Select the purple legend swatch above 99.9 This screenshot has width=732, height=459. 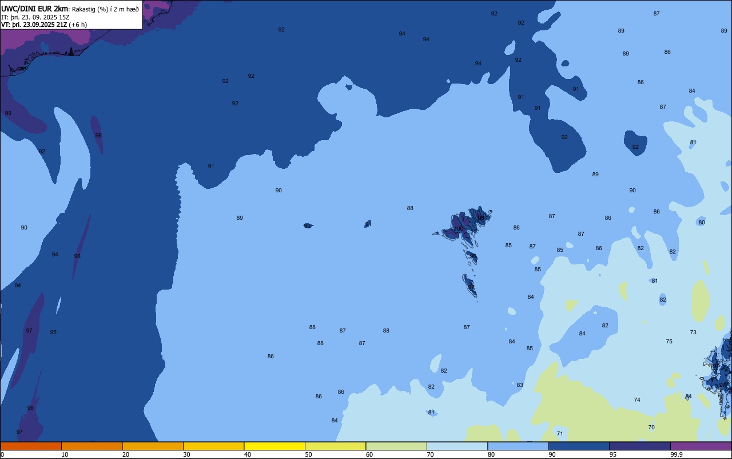(x=701, y=446)
